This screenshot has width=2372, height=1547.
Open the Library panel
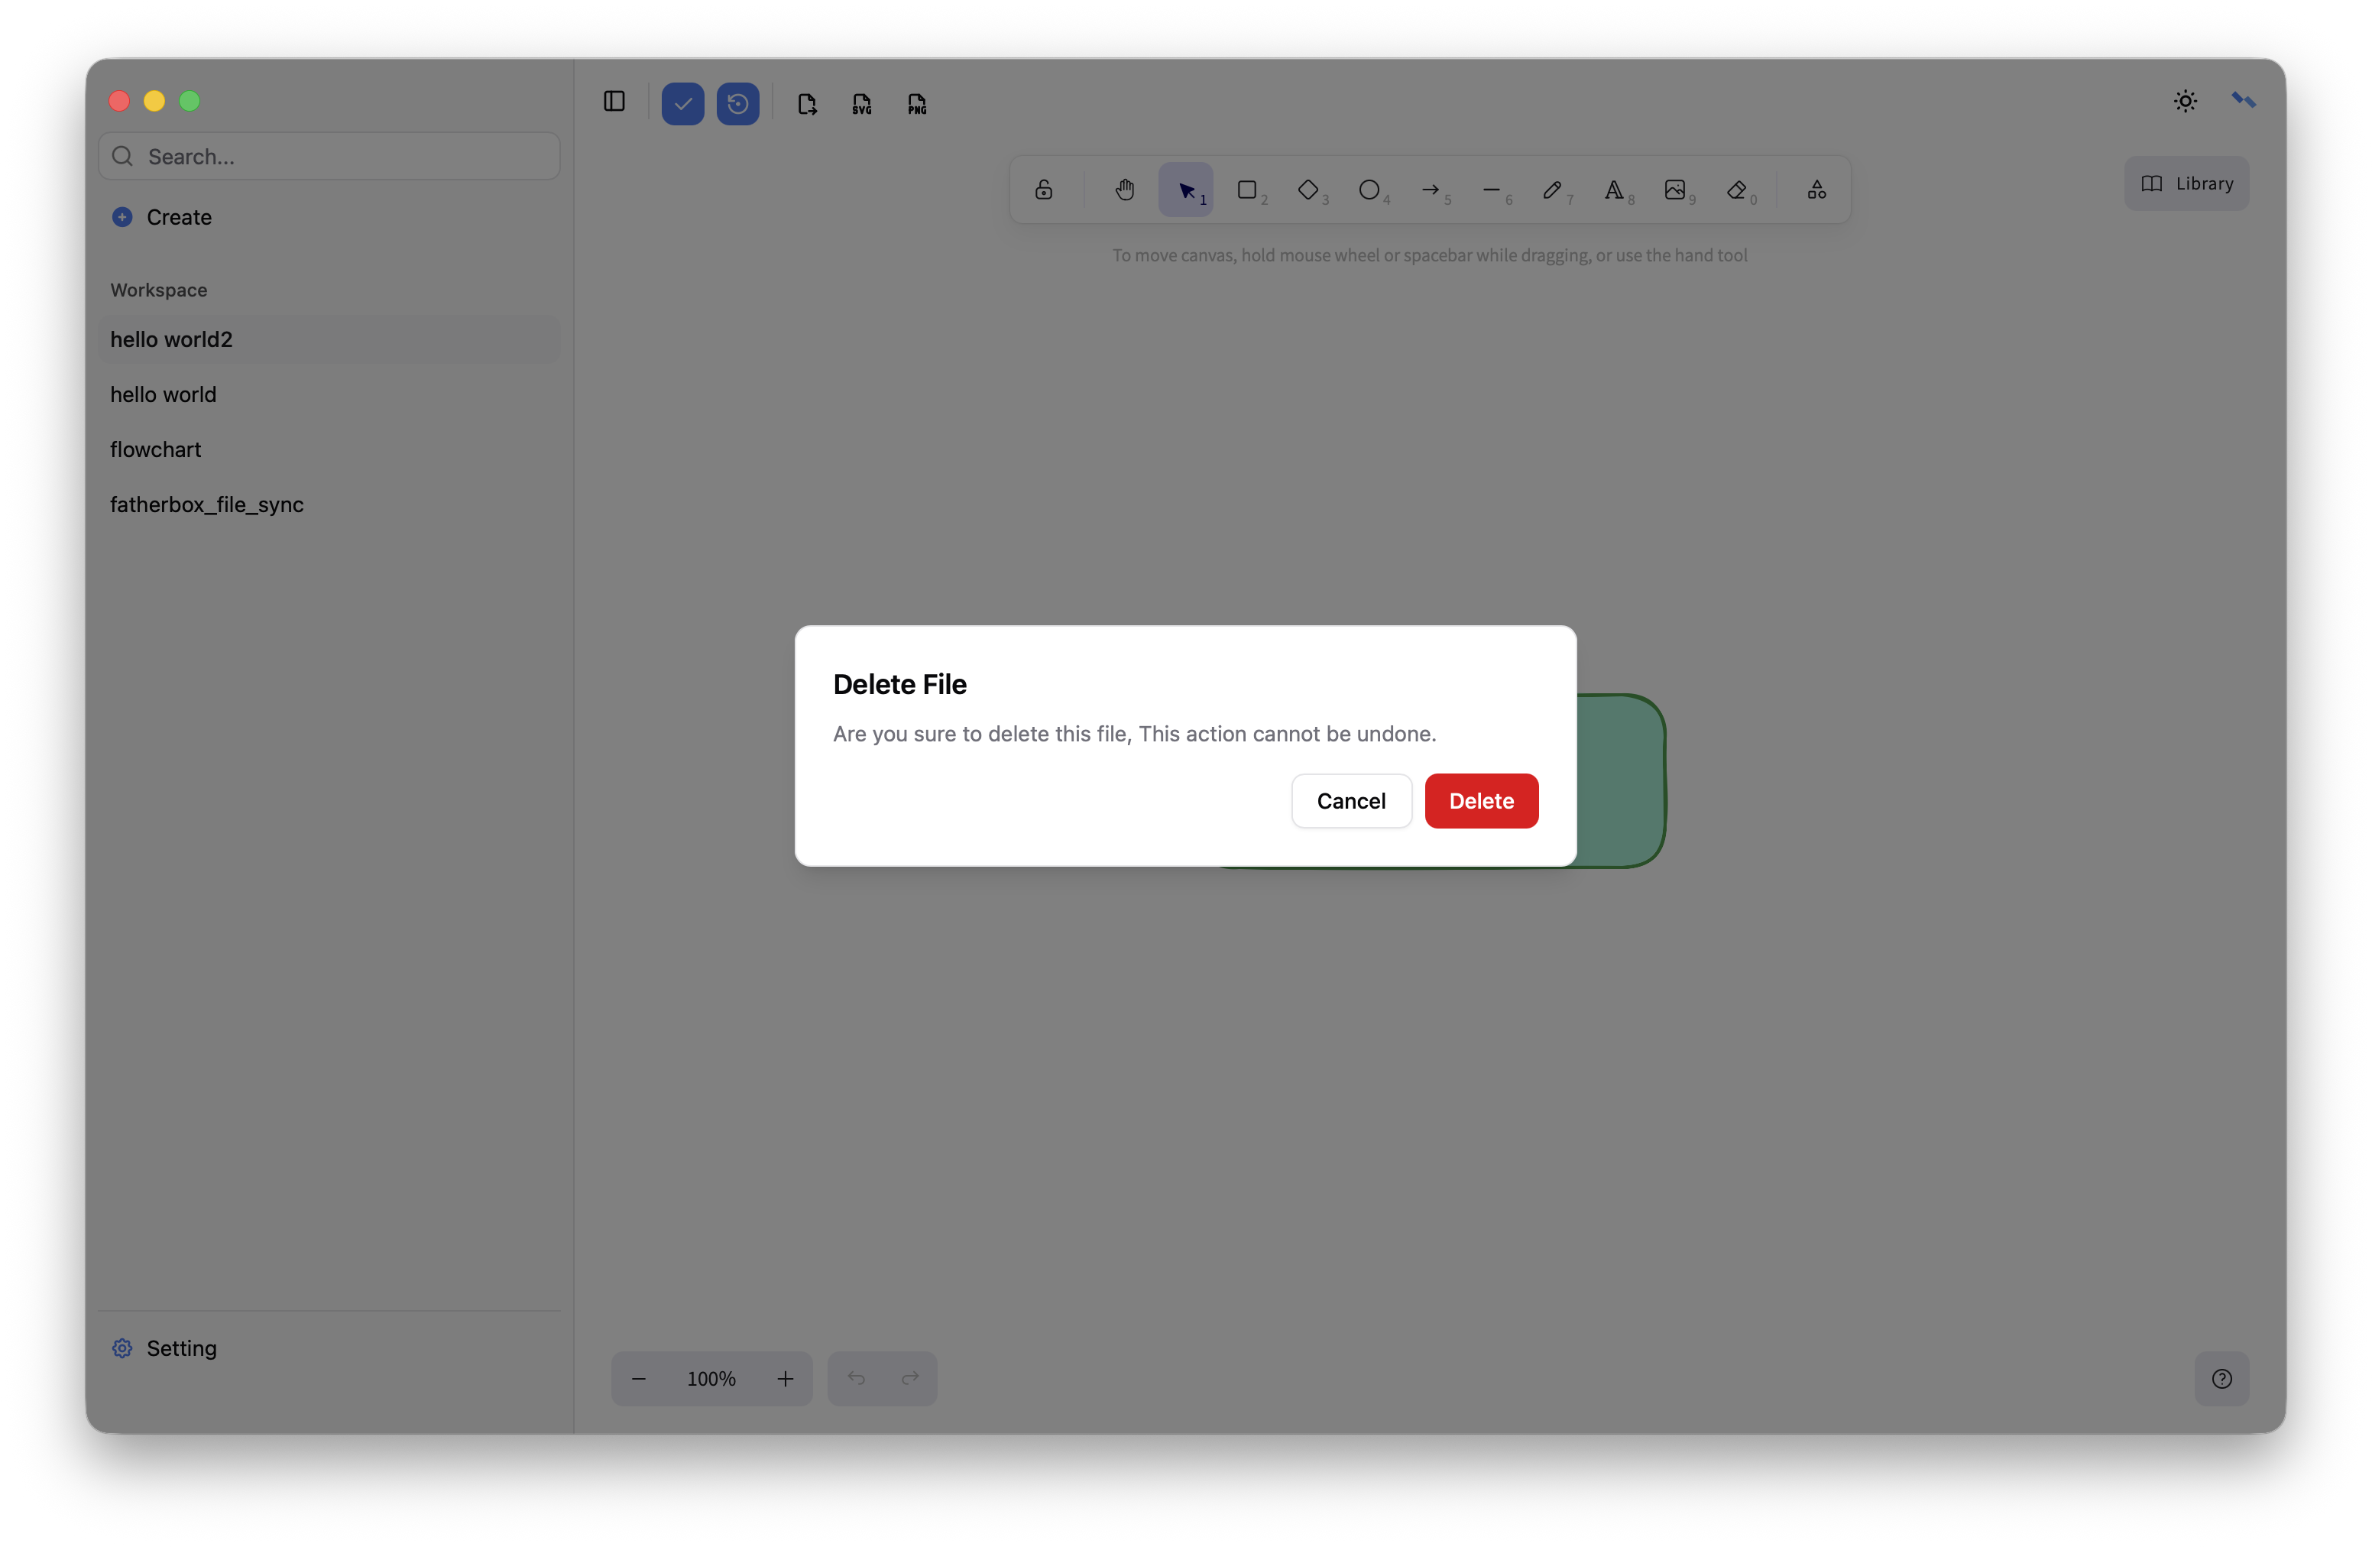(2186, 183)
